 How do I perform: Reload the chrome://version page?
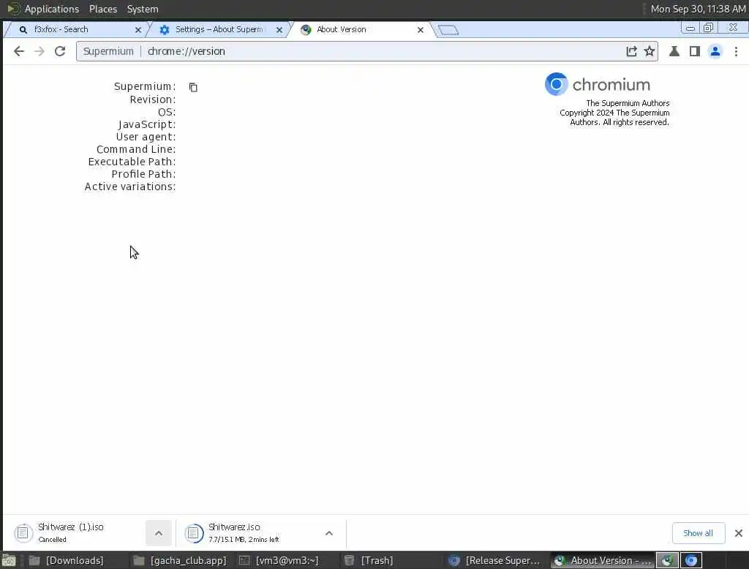coord(60,51)
